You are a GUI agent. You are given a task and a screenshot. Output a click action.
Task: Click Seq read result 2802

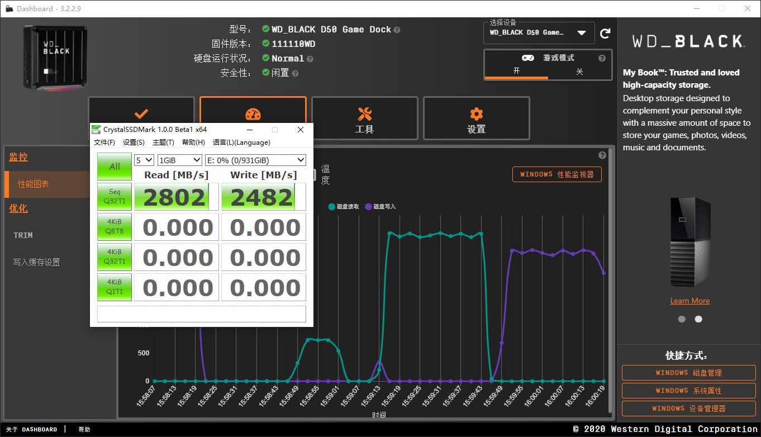[176, 197]
